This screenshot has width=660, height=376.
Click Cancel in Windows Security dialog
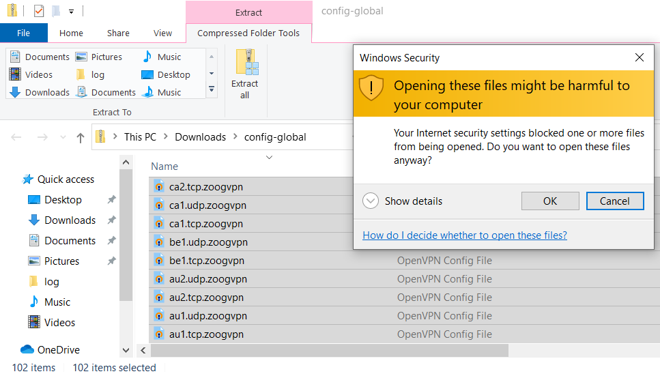614,201
